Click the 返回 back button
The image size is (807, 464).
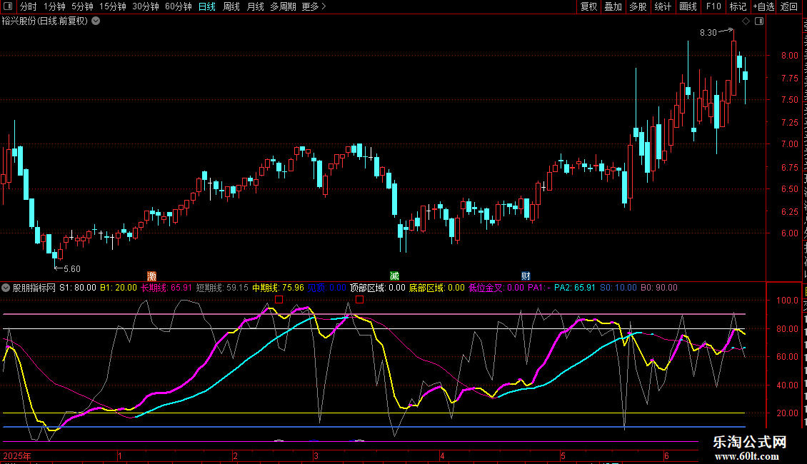pos(789,6)
